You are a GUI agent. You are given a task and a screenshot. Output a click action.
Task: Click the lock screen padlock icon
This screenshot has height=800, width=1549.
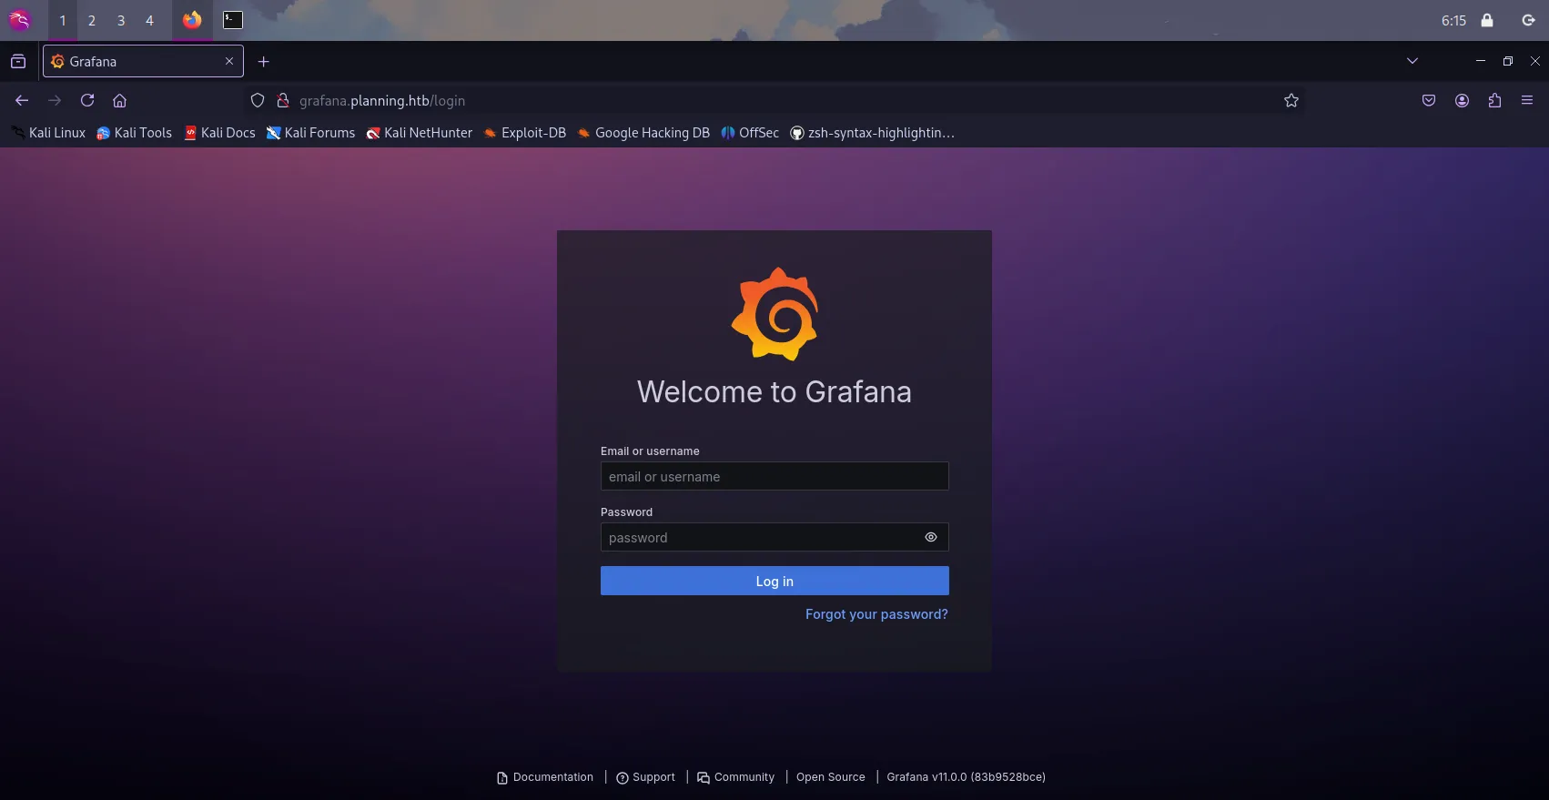pyautogui.click(x=1487, y=20)
